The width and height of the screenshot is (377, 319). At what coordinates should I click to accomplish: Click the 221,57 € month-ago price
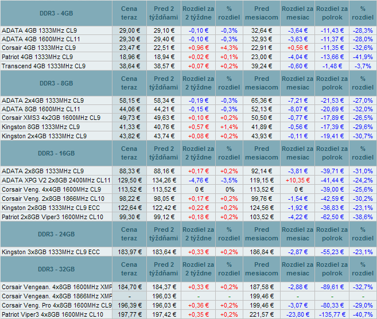(x=262, y=314)
